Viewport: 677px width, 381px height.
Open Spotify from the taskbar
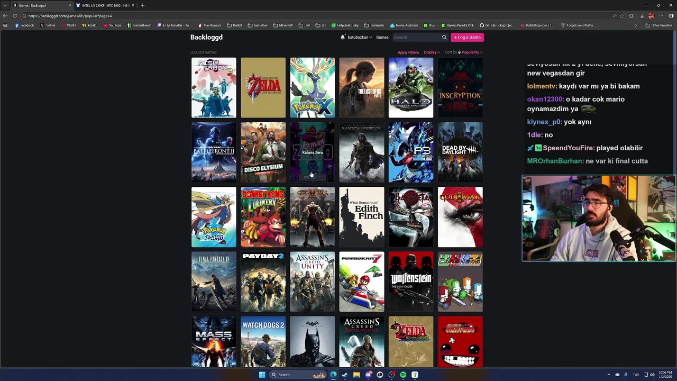403,375
